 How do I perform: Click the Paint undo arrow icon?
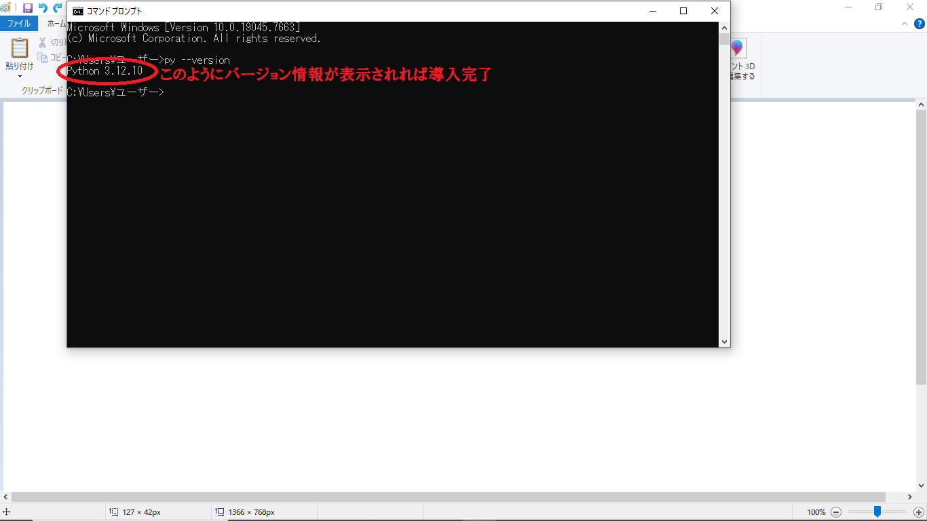point(43,8)
